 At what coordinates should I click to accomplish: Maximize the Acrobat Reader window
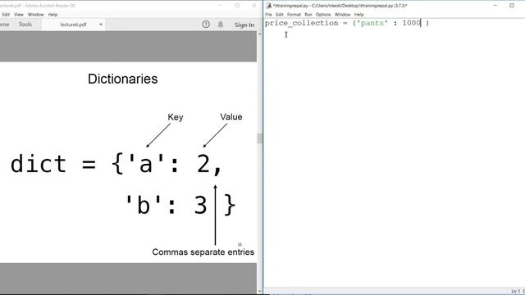pyautogui.click(x=237, y=6)
